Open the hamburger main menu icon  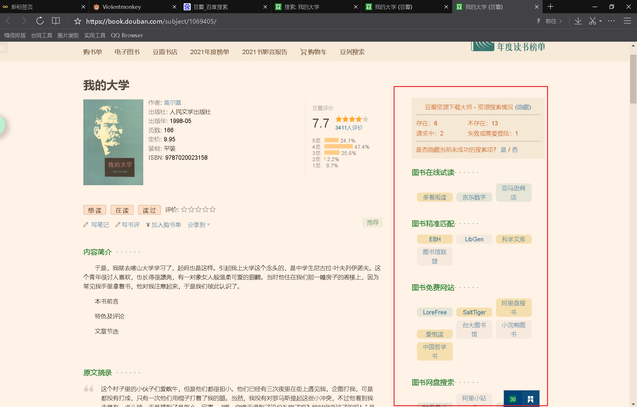627,21
